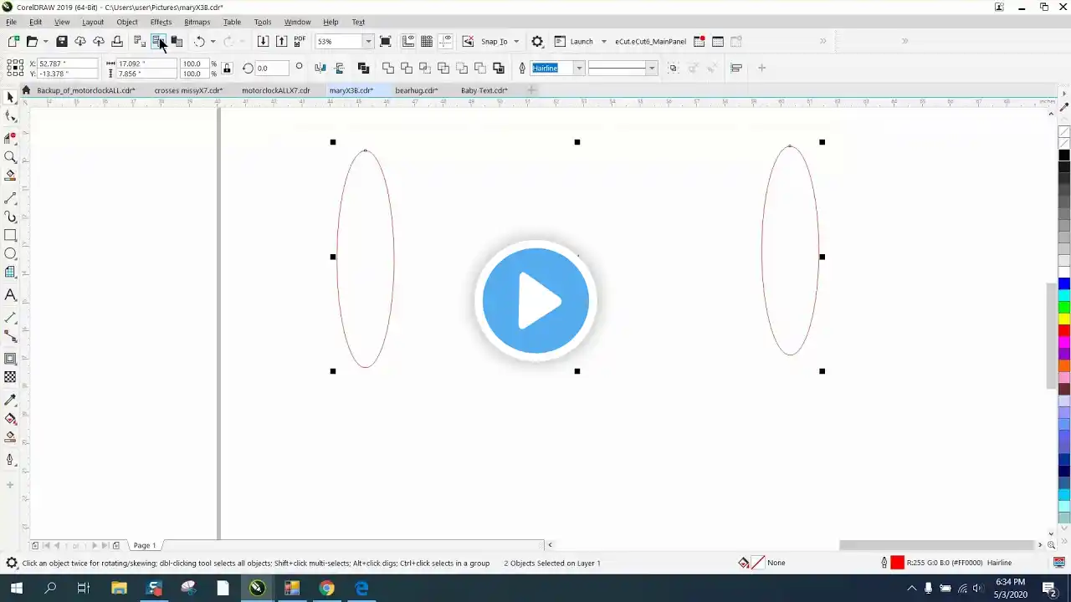The image size is (1071, 602).
Task: Open the line style dropdown
Action: pos(652,68)
